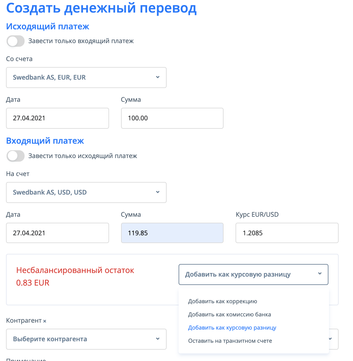Click the EUR/USD rate field
This screenshot has height=361, width=353.
click(x=287, y=233)
